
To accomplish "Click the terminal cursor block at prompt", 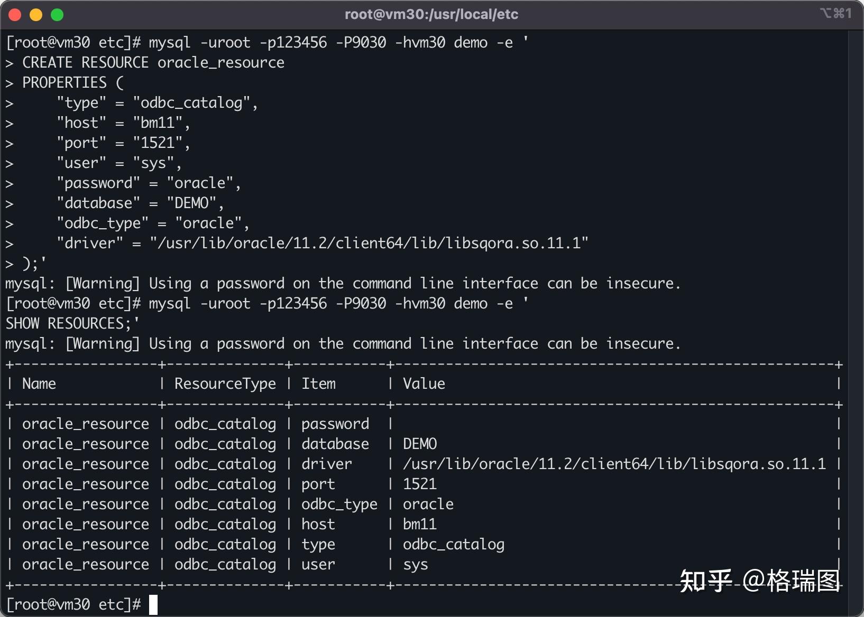I will (153, 605).
